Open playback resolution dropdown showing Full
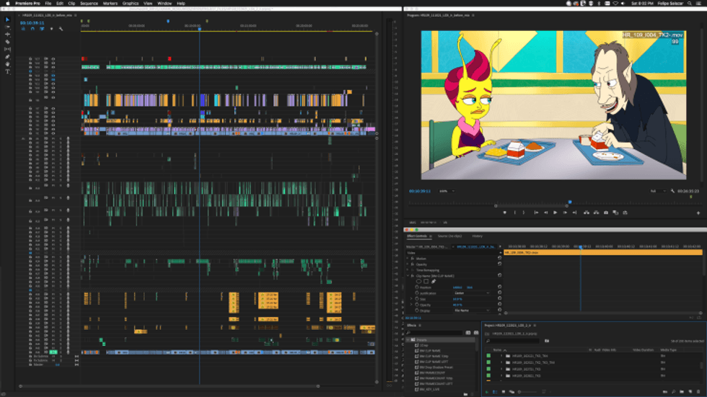This screenshot has height=397, width=707. 658,191
